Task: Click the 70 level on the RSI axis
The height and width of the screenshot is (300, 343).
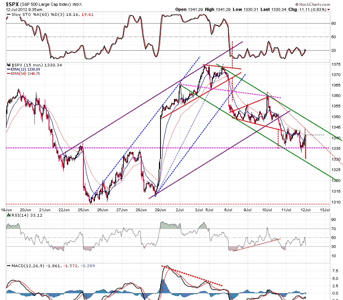Action: point(334,229)
